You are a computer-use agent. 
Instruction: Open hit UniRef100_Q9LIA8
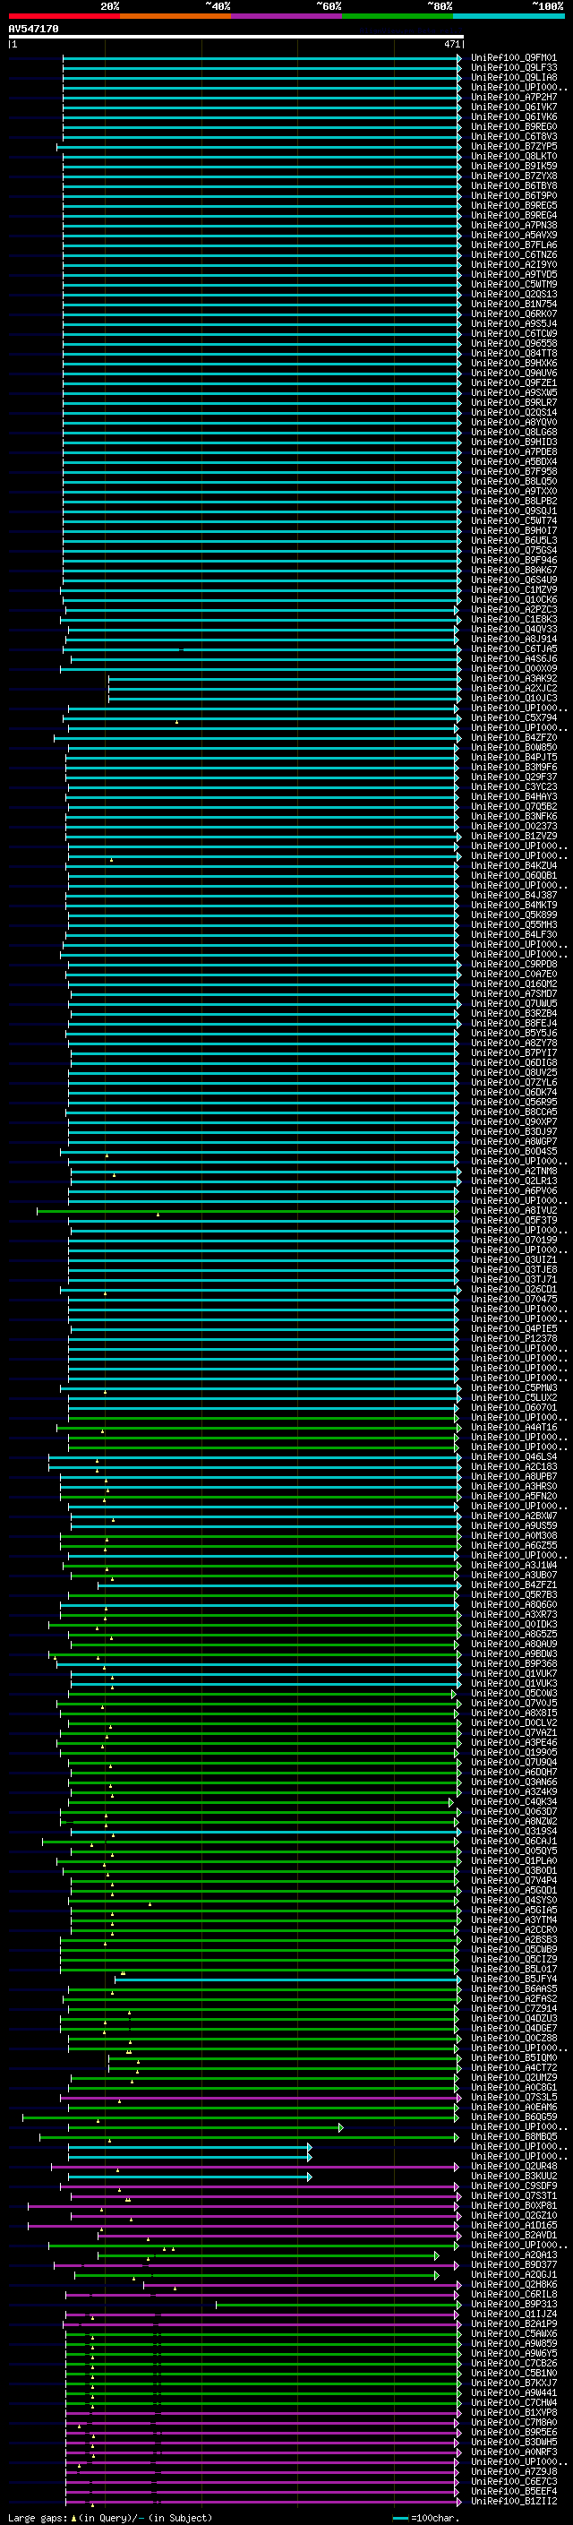click(x=513, y=77)
